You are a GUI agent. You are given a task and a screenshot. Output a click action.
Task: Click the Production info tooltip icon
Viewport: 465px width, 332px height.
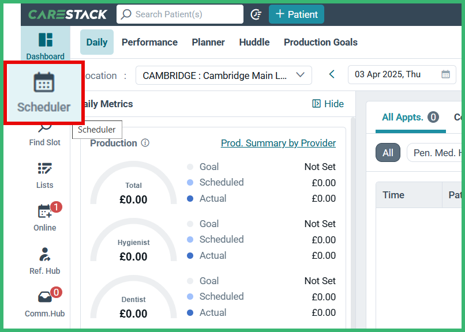tap(145, 143)
